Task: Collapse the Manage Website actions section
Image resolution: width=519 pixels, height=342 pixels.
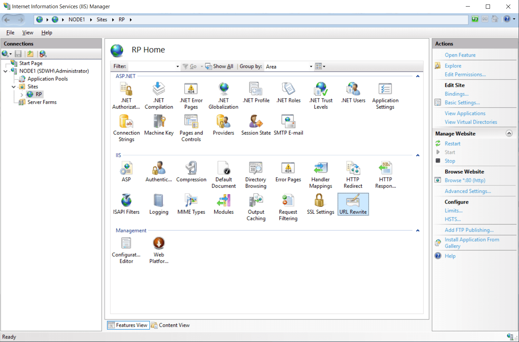Action: point(509,133)
